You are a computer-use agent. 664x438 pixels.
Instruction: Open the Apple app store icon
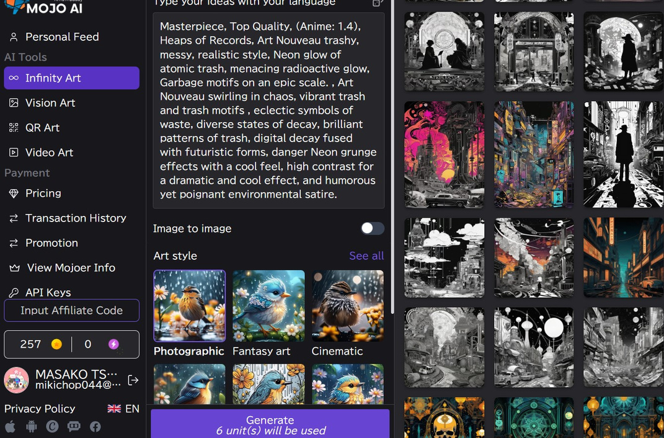10,426
